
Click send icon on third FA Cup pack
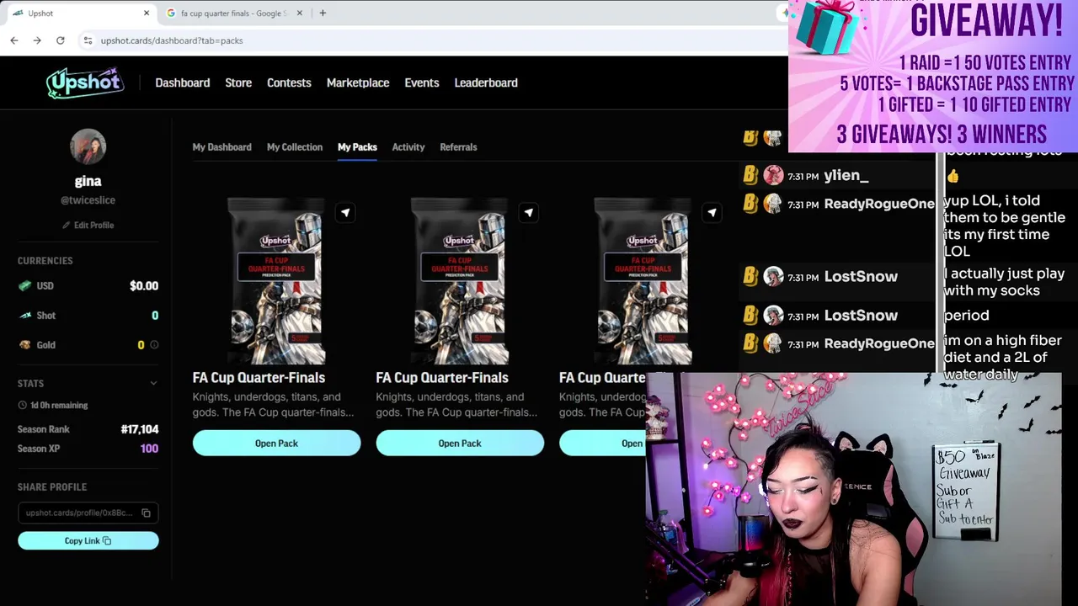click(x=712, y=212)
